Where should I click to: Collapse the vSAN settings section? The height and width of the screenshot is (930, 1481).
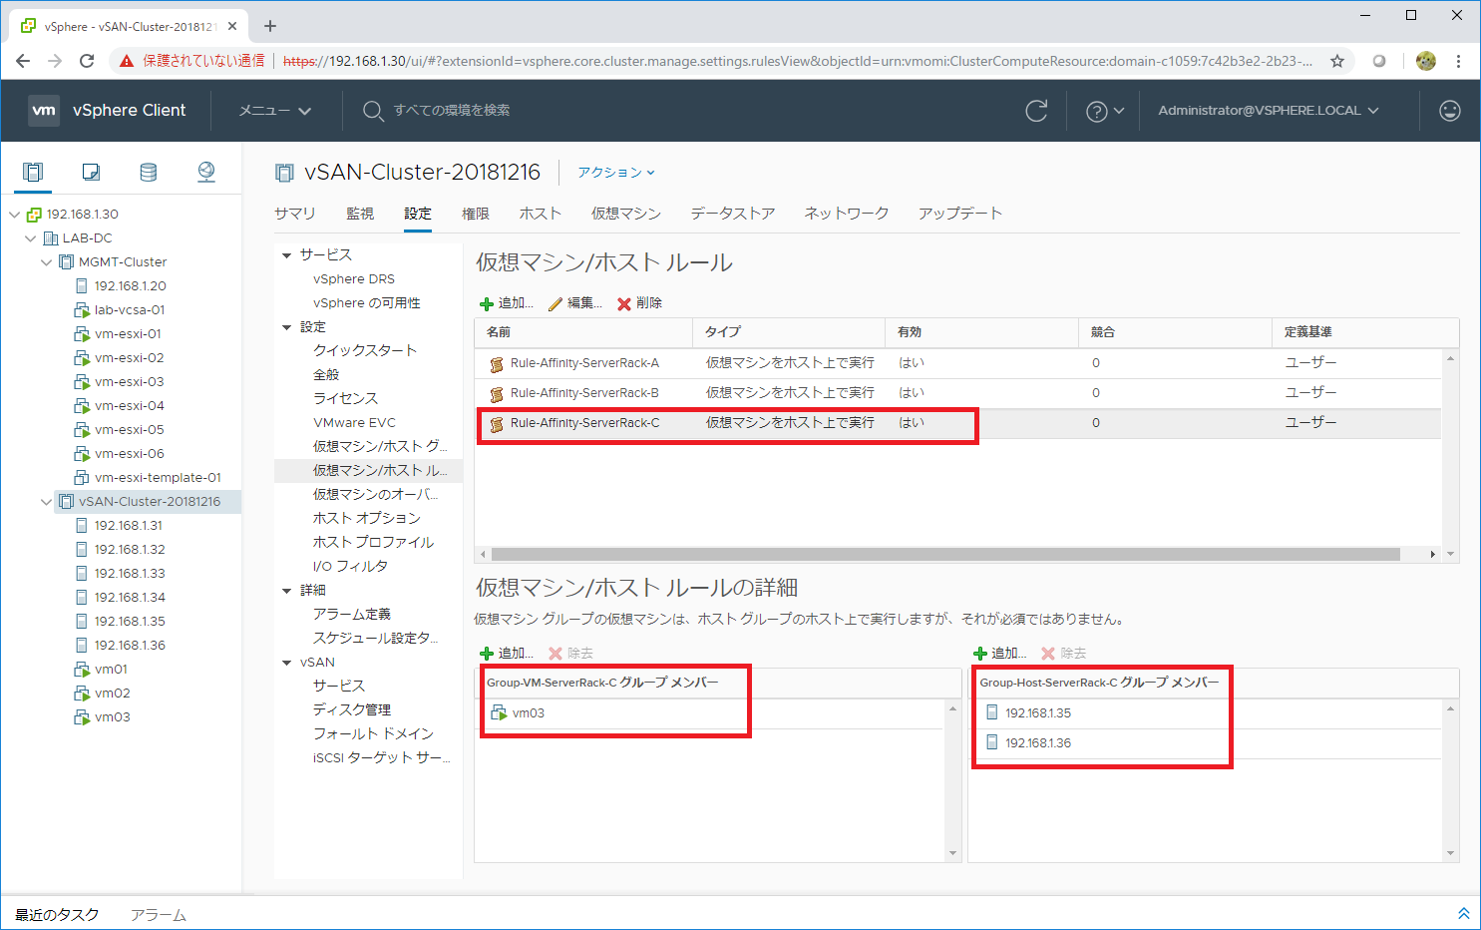click(287, 663)
